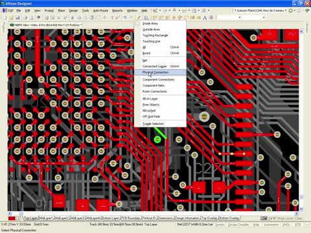
Task: Click the Zoom fit document icon
Action: 46,17
